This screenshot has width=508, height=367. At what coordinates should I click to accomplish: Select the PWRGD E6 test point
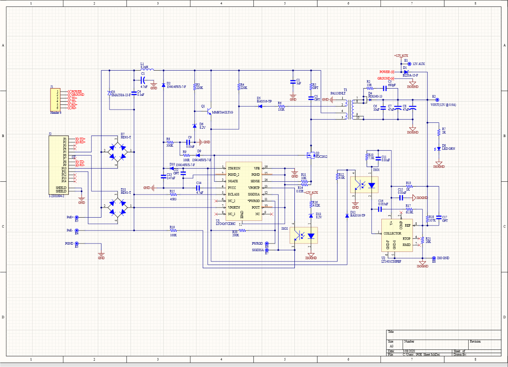tap(267, 243)
